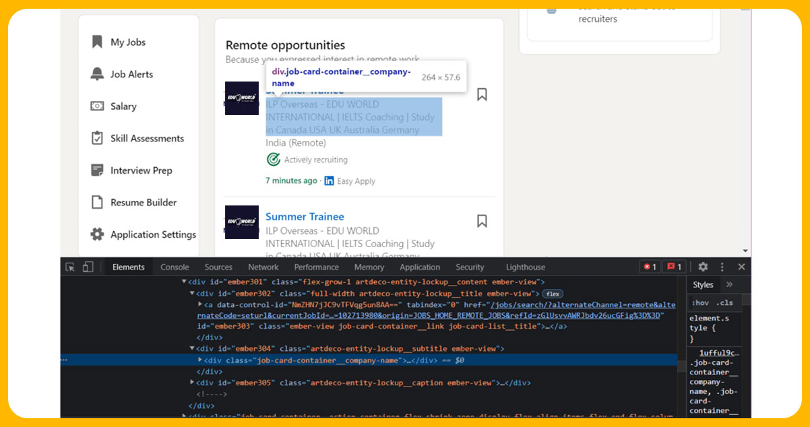Toggle the device toolbar icon
The height and width of the screenshot is (427, 810).
(x=88, y=267)
